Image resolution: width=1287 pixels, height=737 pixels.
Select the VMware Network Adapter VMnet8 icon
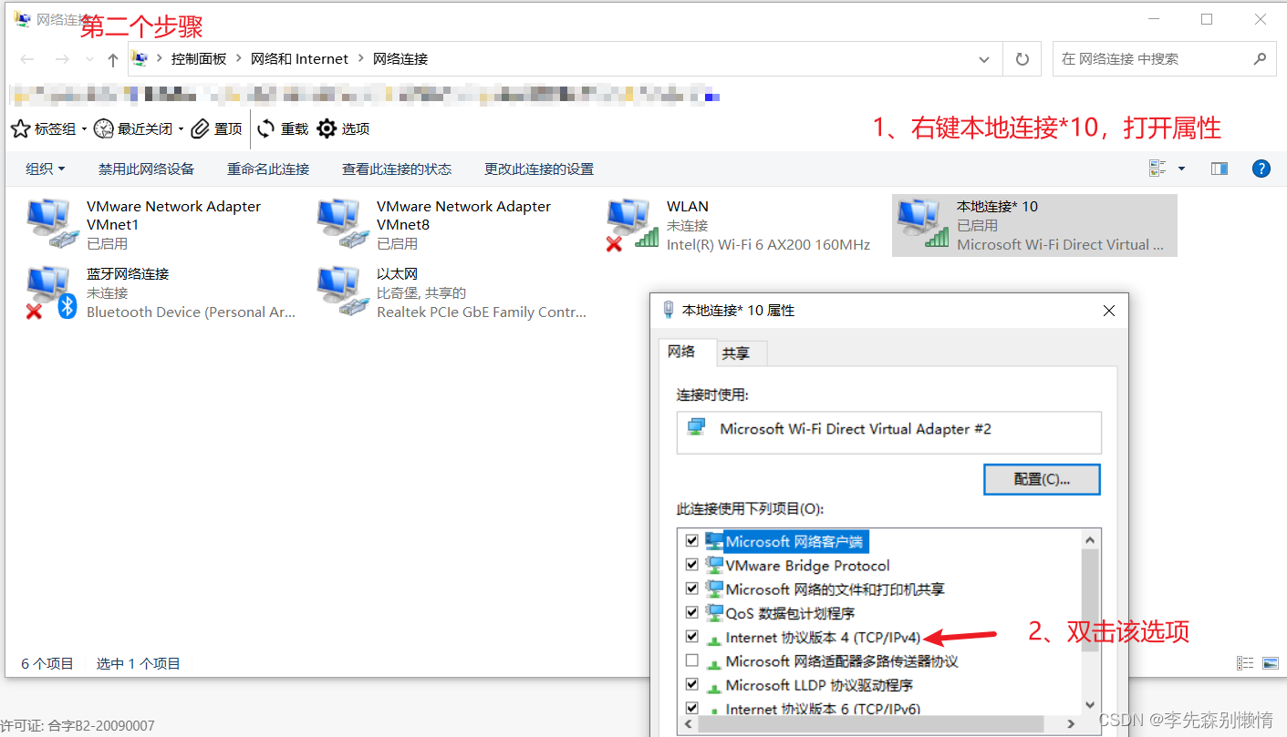coord(341,223)
